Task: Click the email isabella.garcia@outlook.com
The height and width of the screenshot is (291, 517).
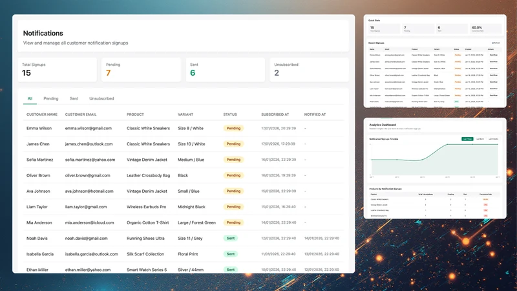Action: tap(91, 254)
